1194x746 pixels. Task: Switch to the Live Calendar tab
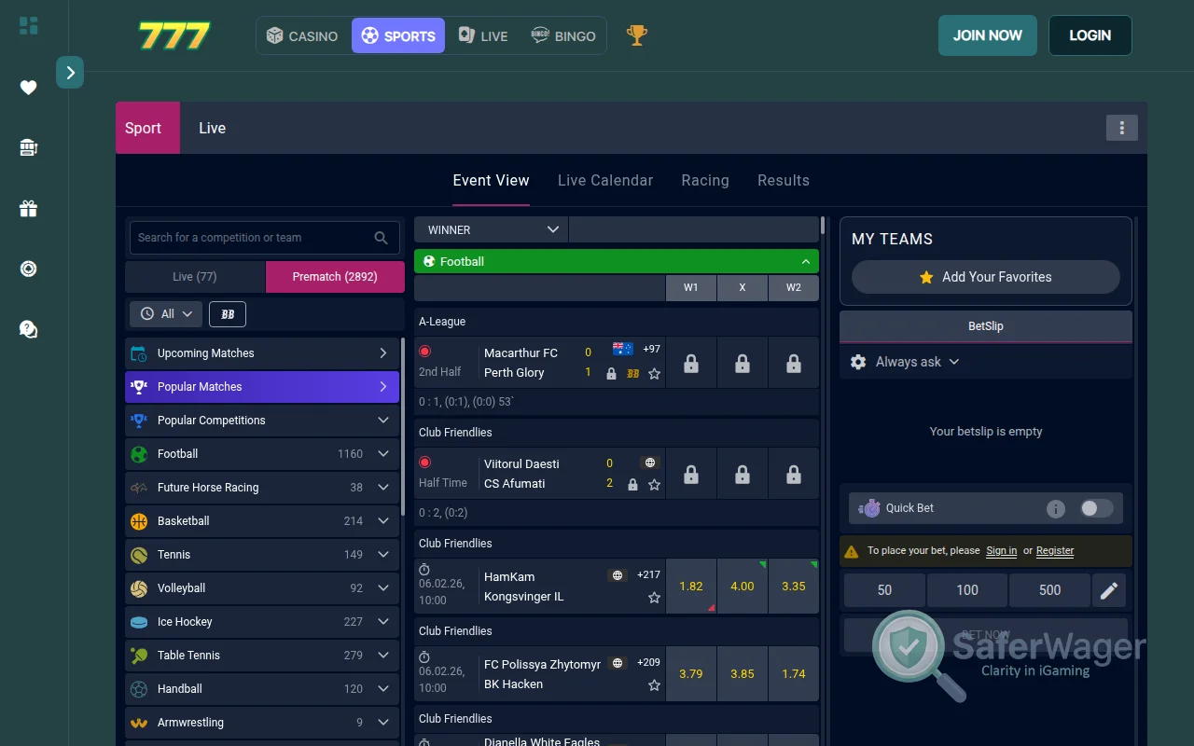pos(604,180)
